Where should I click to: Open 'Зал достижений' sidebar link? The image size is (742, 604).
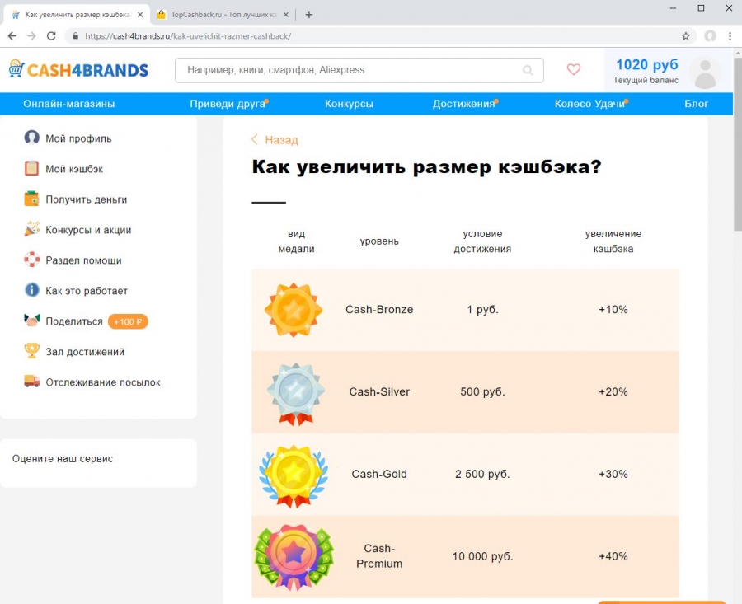coord(85,352)
